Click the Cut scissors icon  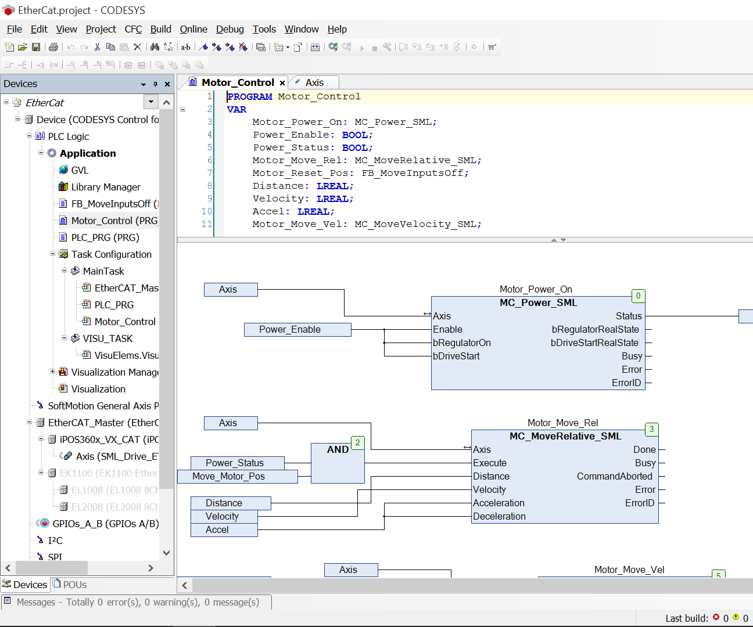pos(97,47)
